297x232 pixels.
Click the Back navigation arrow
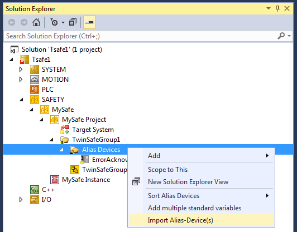coord(12,22)
